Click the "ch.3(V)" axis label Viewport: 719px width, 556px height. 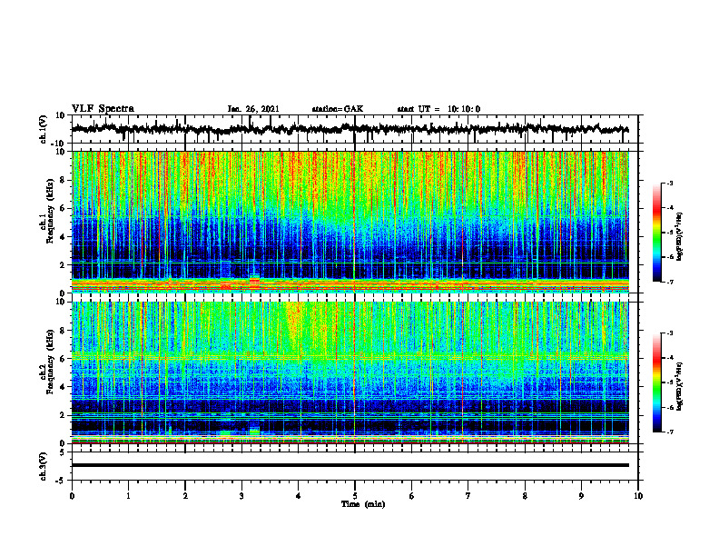click(x=44, y=466)
